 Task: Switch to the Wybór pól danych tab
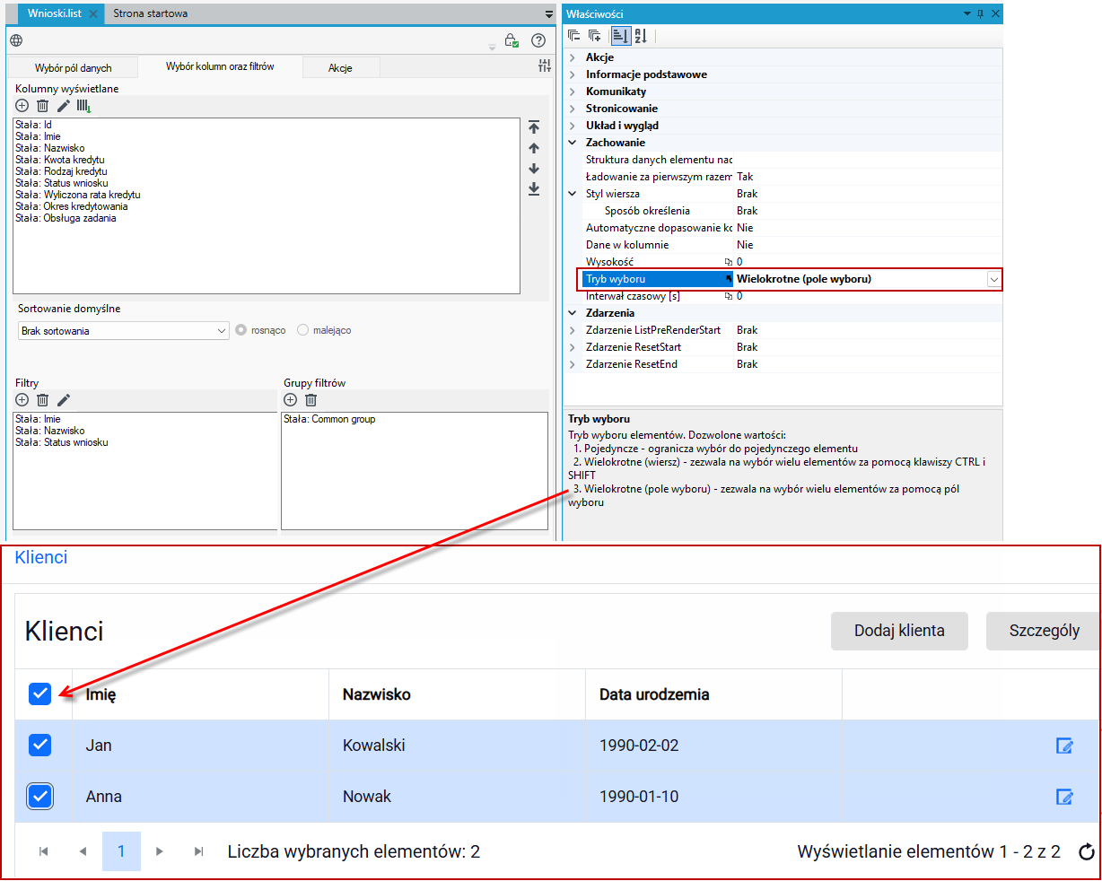click(74, 68)
